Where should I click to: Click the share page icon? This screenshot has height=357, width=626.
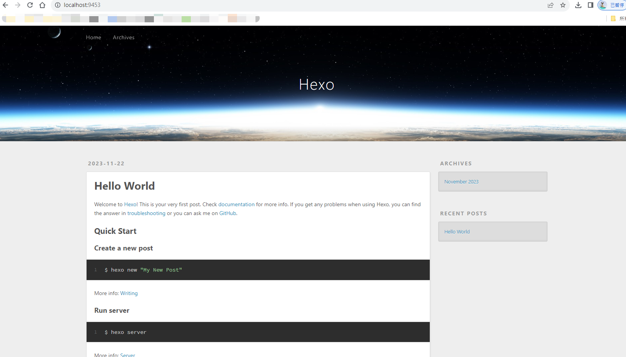click(551, 5)
